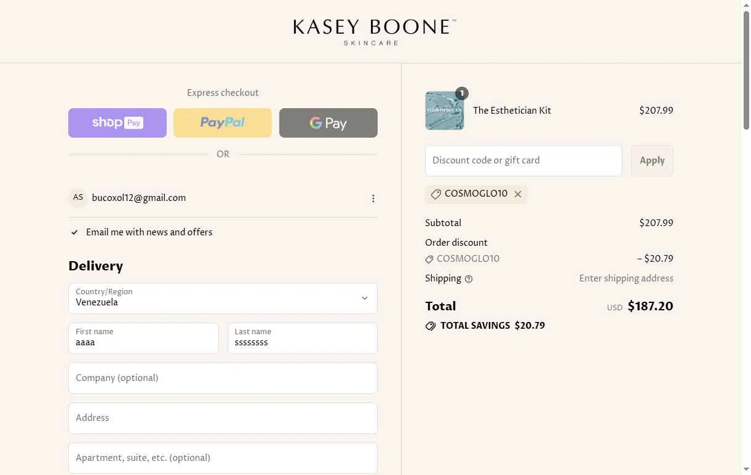Click the – $20.79 discount amount
Viewport: 751px width, 475px height.
point(655,259)
